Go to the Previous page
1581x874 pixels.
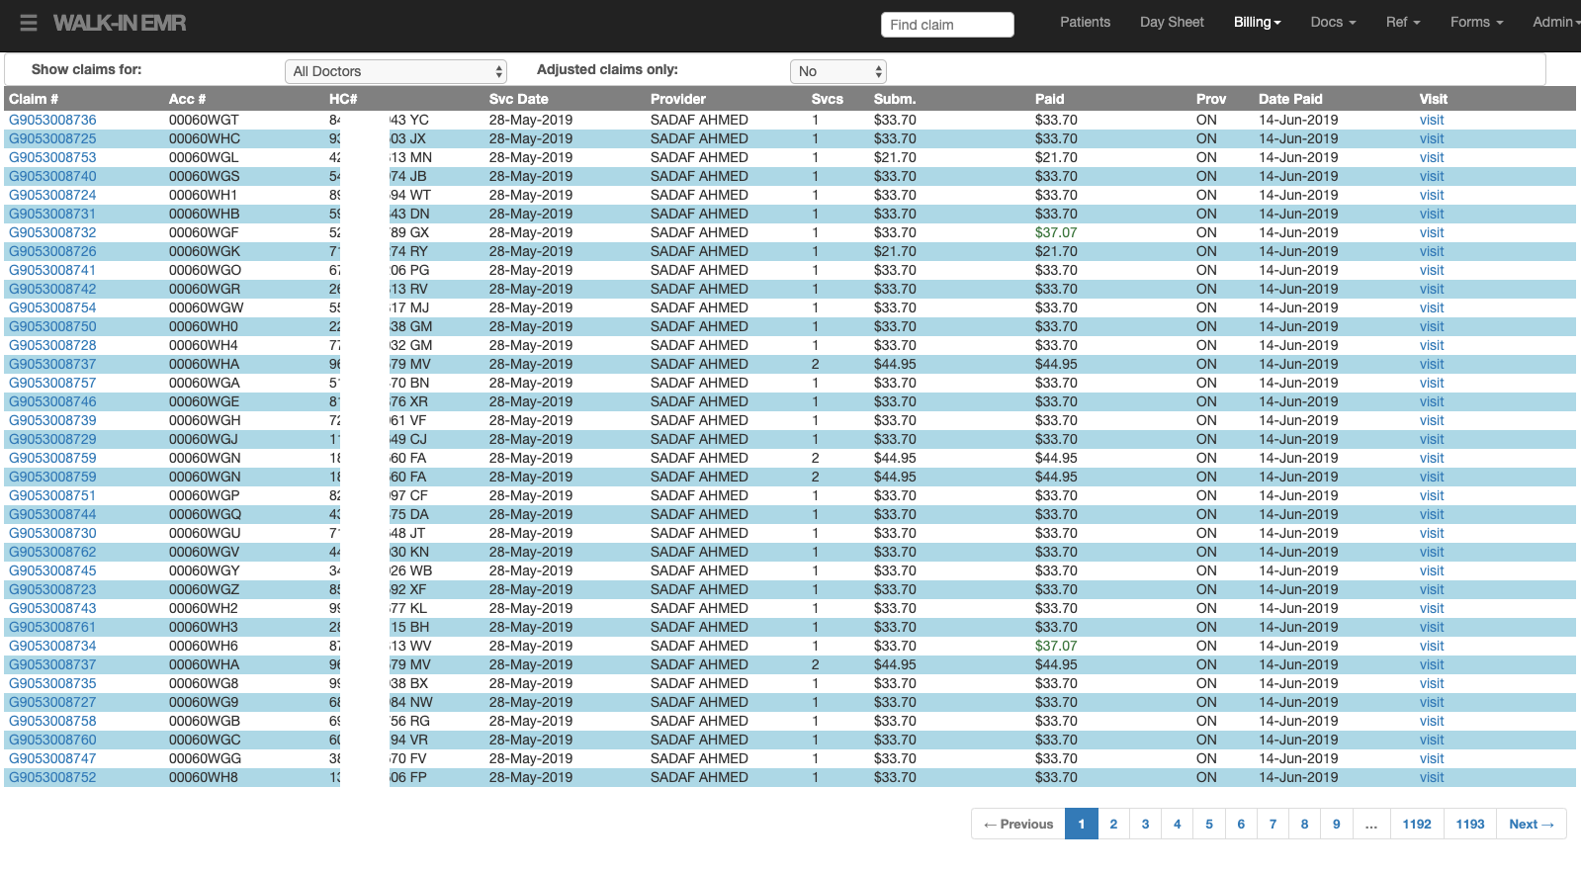[x=1018, y=824]
